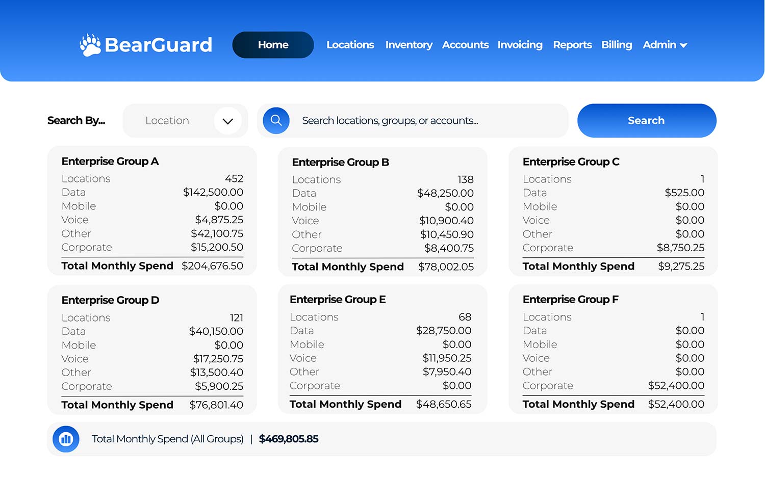Screen dimensions: 765x478
Task: Select Group B voice value $10,900.40
Action: [x=446, y=221]
